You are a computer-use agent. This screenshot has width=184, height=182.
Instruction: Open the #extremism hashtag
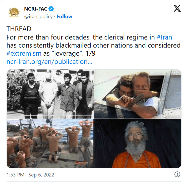[x=24, y=53]
